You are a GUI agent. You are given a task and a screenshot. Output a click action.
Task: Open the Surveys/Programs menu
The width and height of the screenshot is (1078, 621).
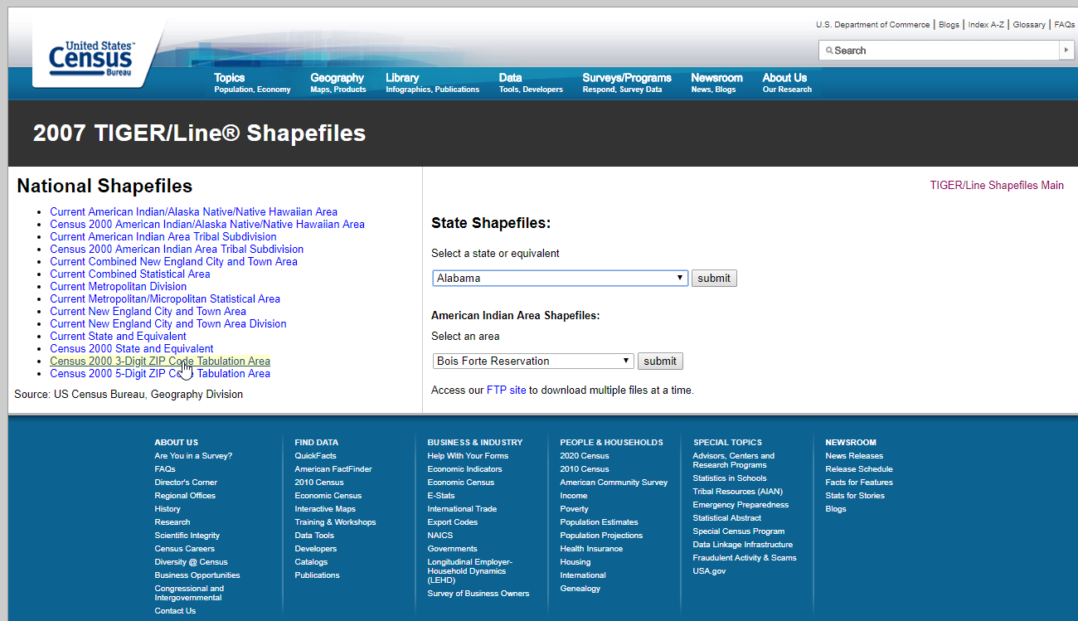tap(627, 83)
